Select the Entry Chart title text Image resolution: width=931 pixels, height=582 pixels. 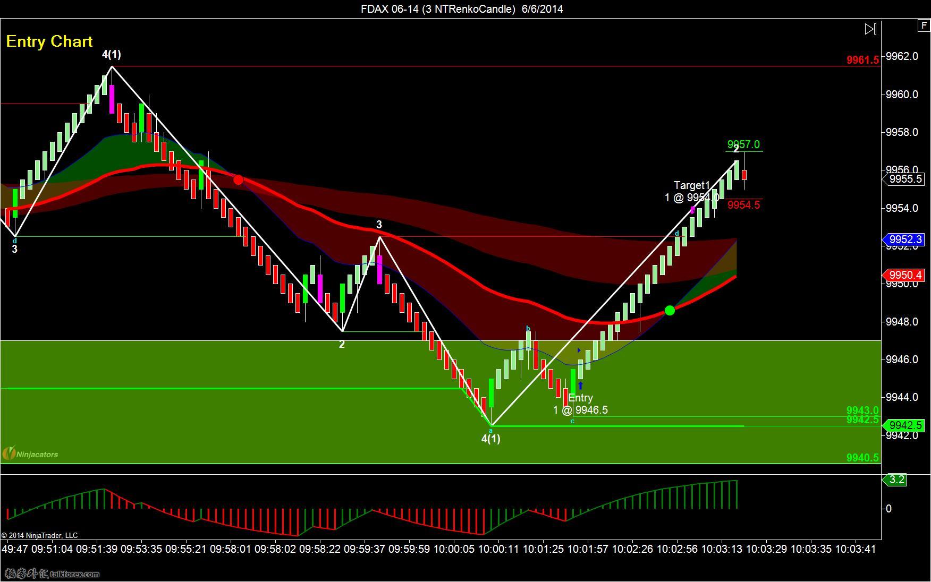point(49,41)
